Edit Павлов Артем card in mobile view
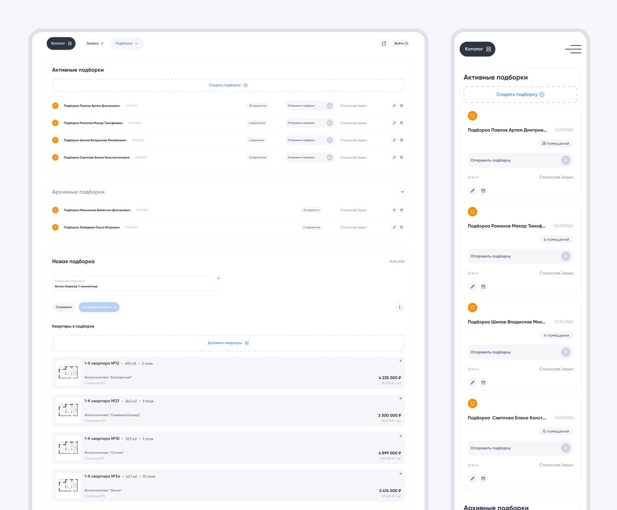The image size is (617, 510). click(x=472, y=190)
